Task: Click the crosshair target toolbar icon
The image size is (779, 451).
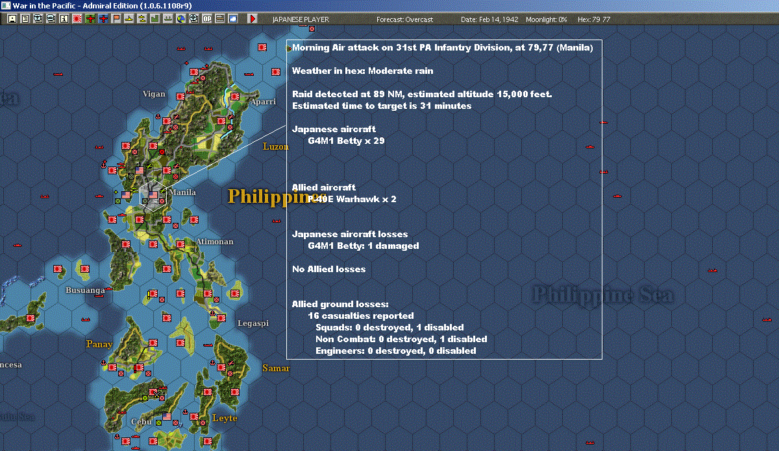Action: [194, 19]
